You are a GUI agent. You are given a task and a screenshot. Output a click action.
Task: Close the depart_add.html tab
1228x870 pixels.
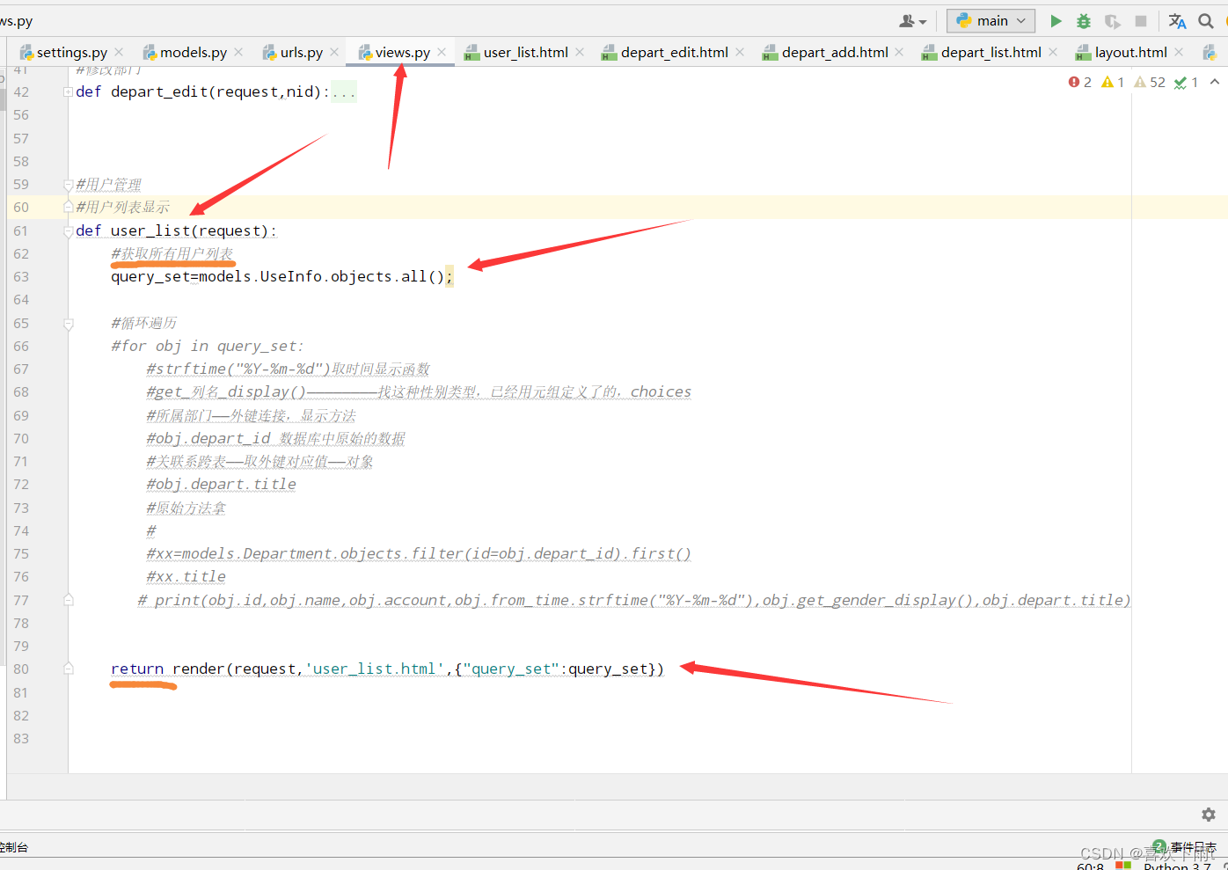pos(899,52)
